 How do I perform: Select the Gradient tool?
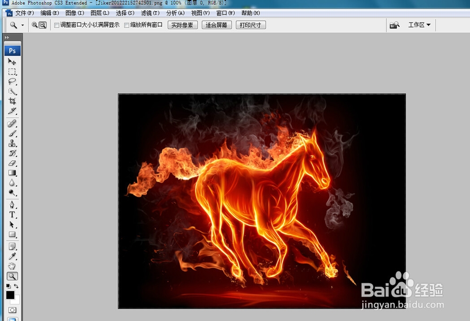(x=12, y=173)
